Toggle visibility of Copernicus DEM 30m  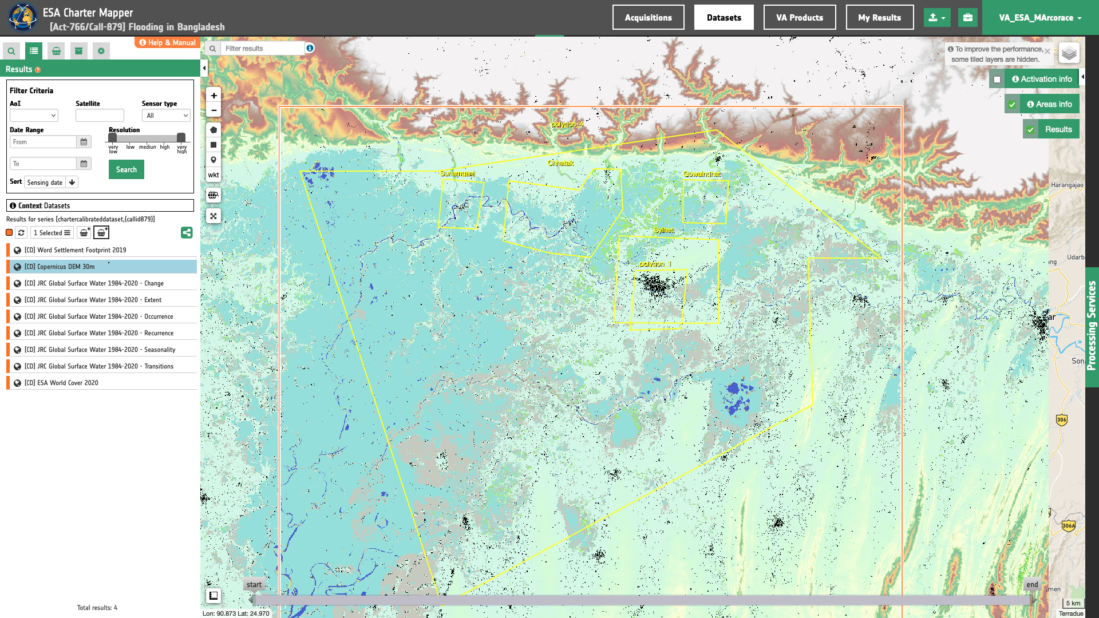click(18, 267)
